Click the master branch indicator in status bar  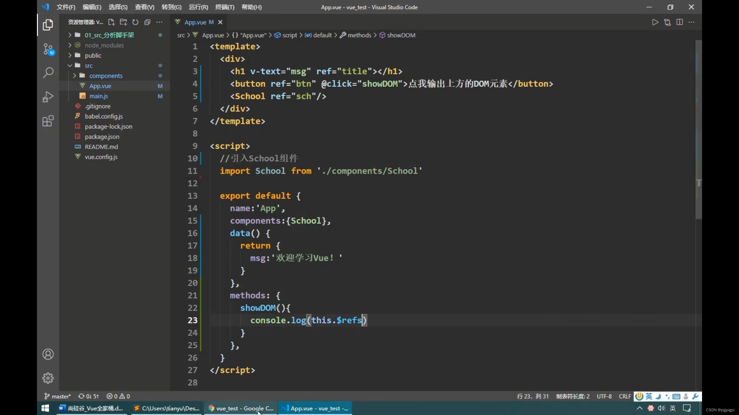point(57,396)
